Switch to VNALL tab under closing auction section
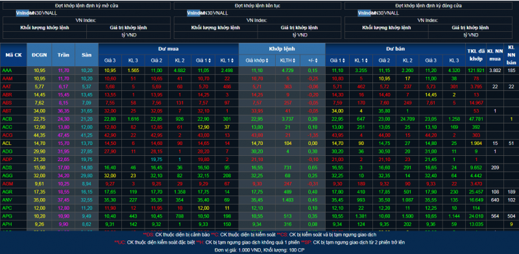The width and height of the screenshot is (519, 254). pyautogui.click(x=392, y=13)
